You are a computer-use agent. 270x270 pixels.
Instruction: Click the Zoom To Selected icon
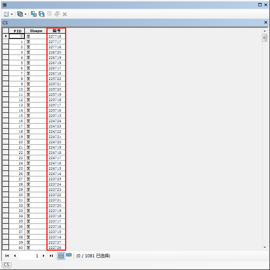coord(57,14)
